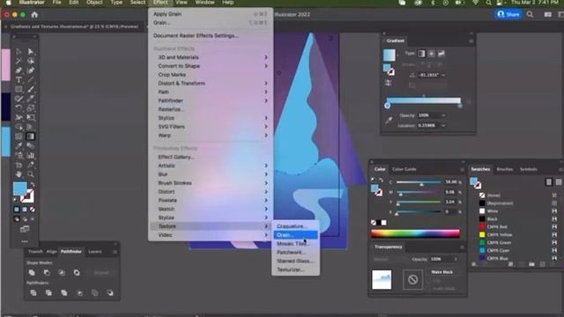Select the Artboard tool
The width and height of the screenshot is (564, 317).
point(19,165)
